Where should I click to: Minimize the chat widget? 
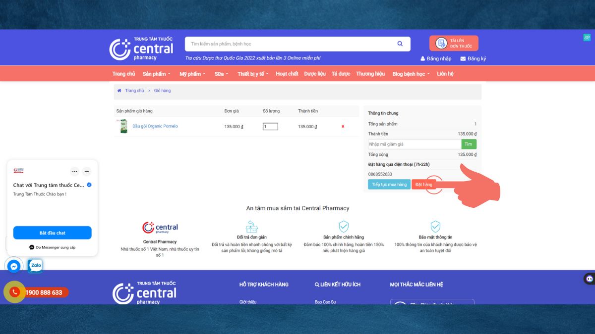(87, 172)
